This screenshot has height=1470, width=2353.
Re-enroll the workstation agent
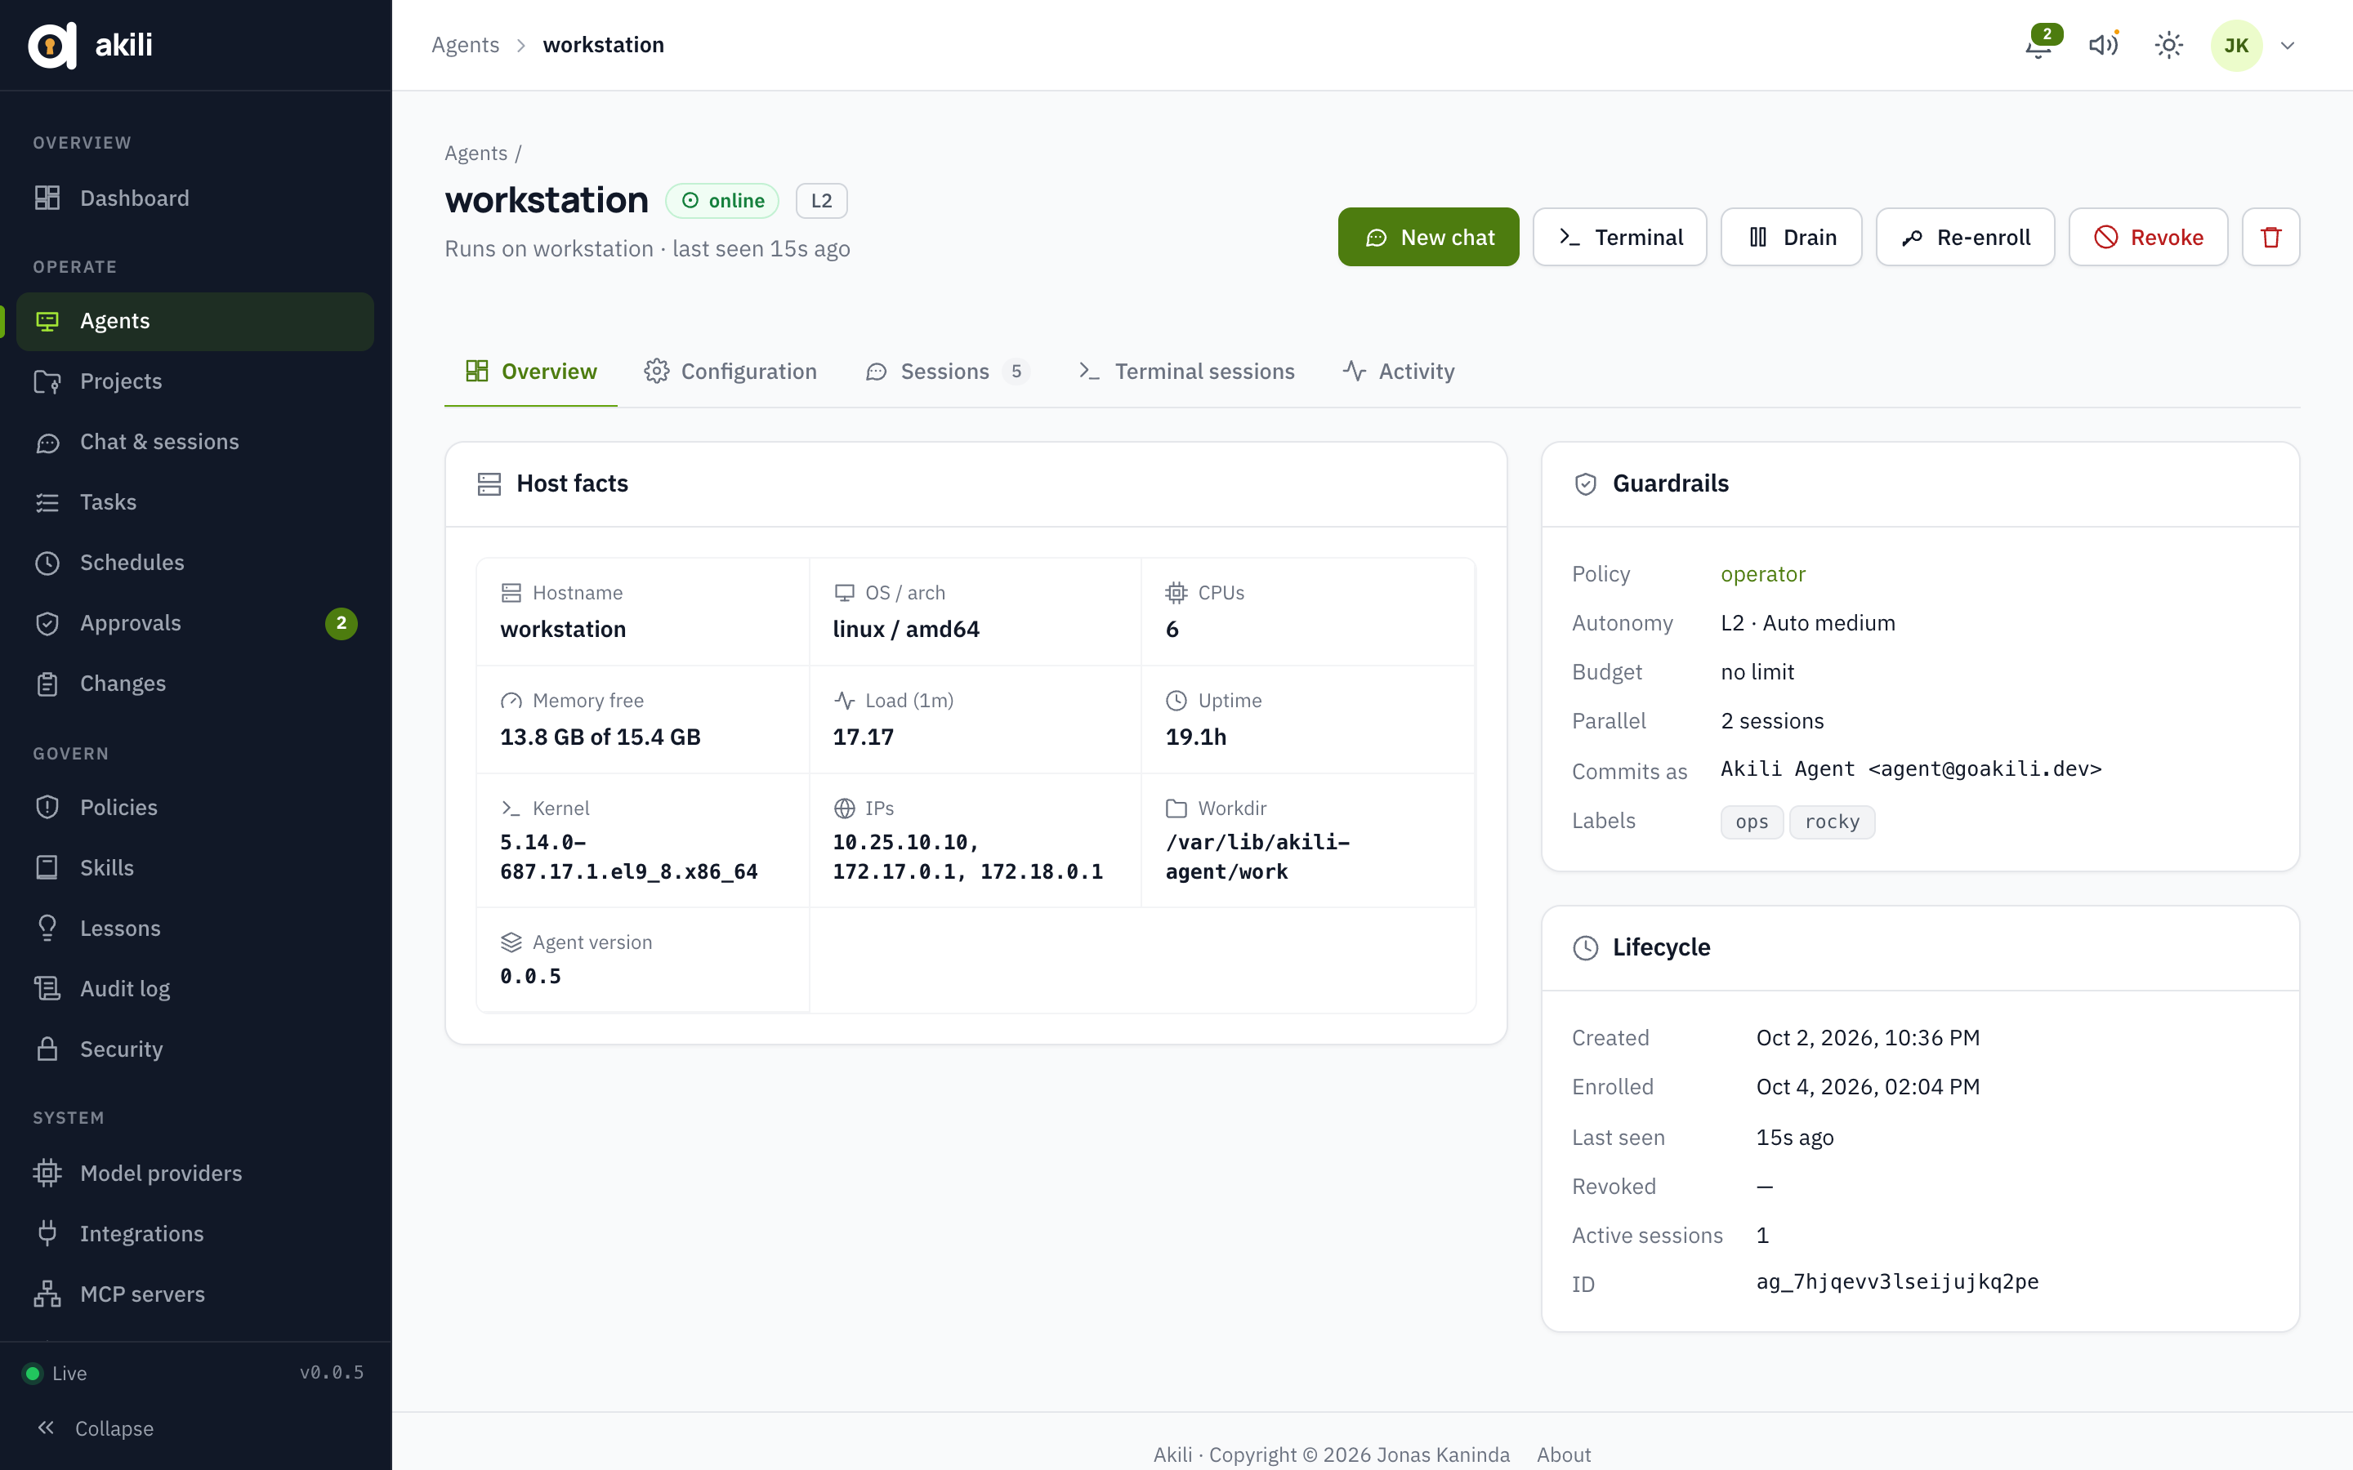[1965, 237]
